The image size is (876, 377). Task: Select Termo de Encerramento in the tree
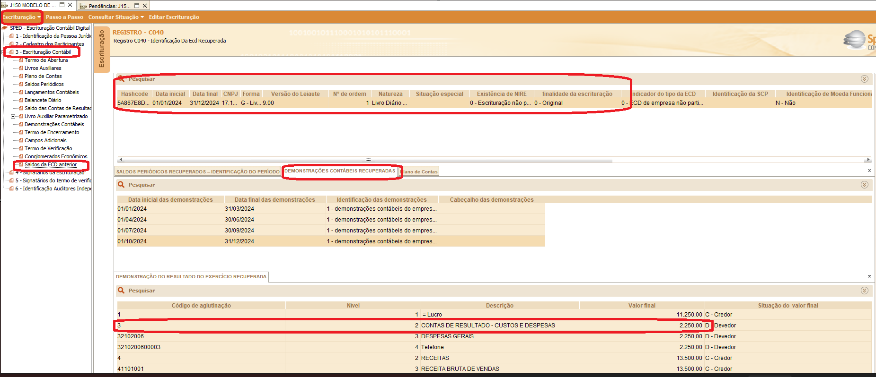point(52,132)
